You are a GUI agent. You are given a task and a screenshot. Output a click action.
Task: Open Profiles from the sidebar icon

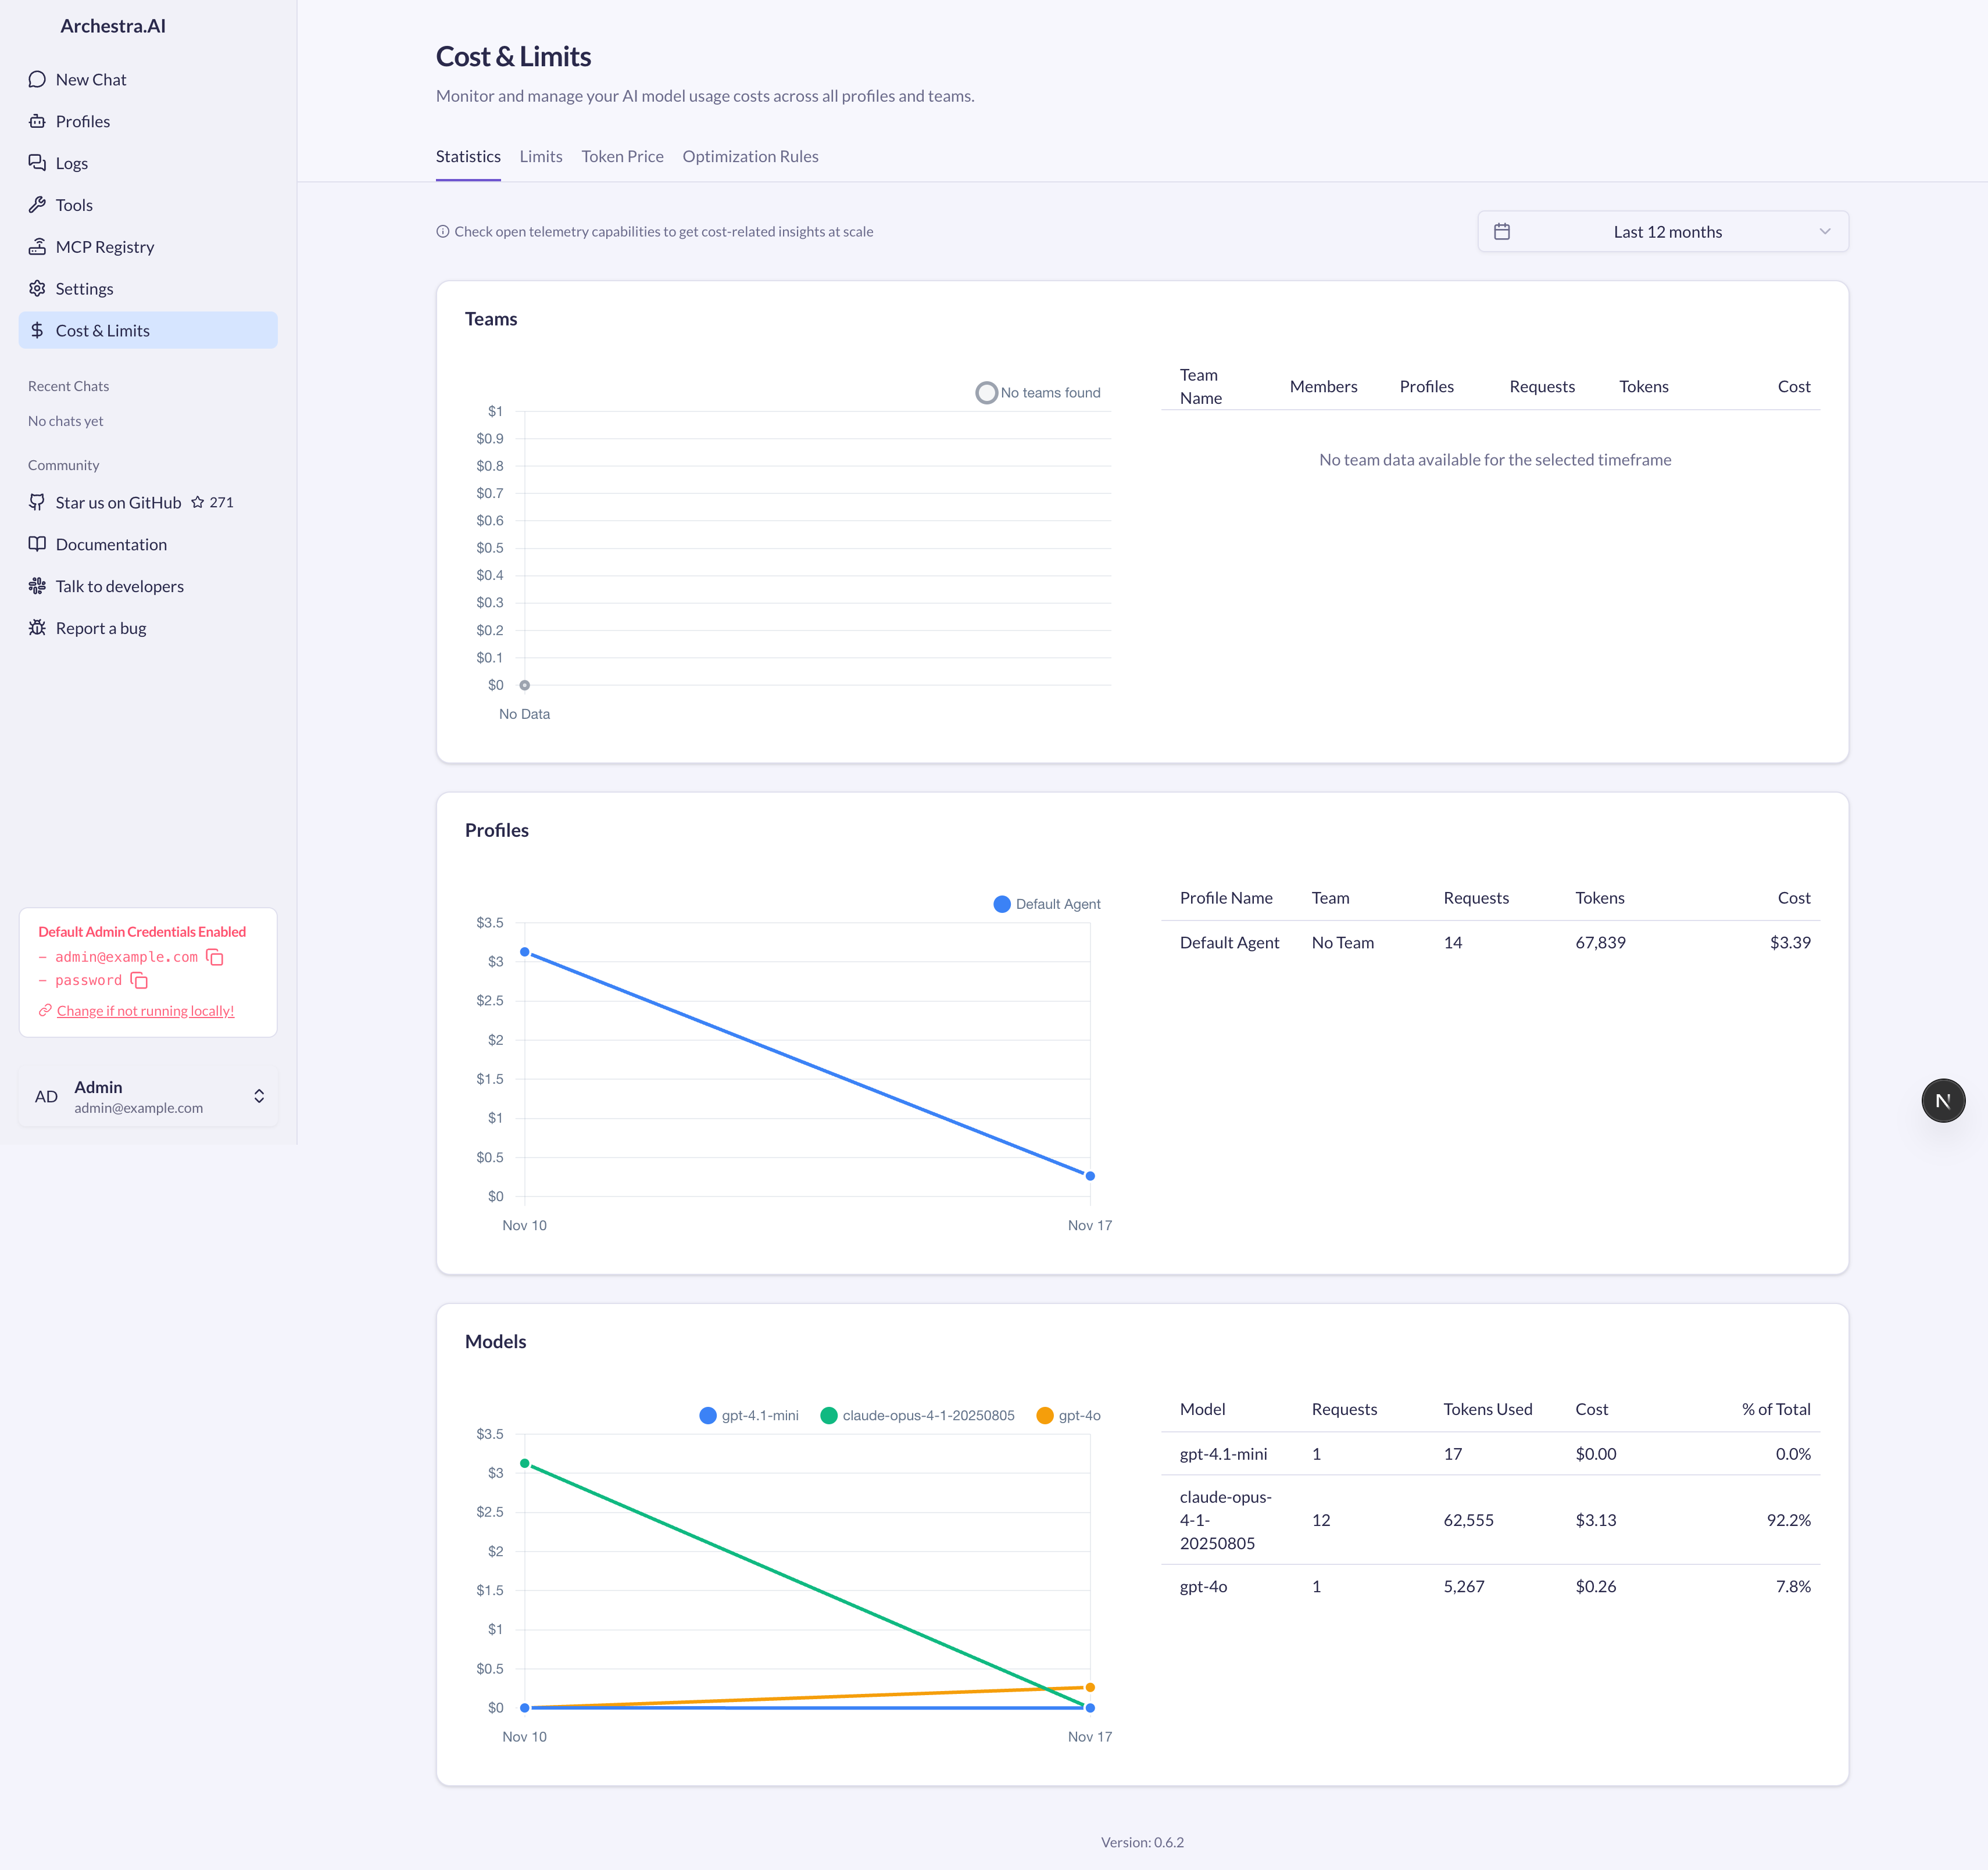coord(37,121)
